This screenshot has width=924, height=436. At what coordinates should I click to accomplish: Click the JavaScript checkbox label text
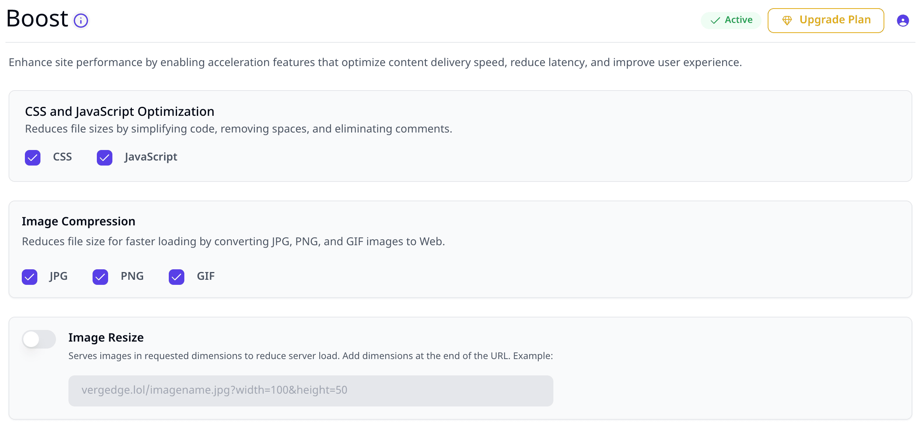click(151, 157)
